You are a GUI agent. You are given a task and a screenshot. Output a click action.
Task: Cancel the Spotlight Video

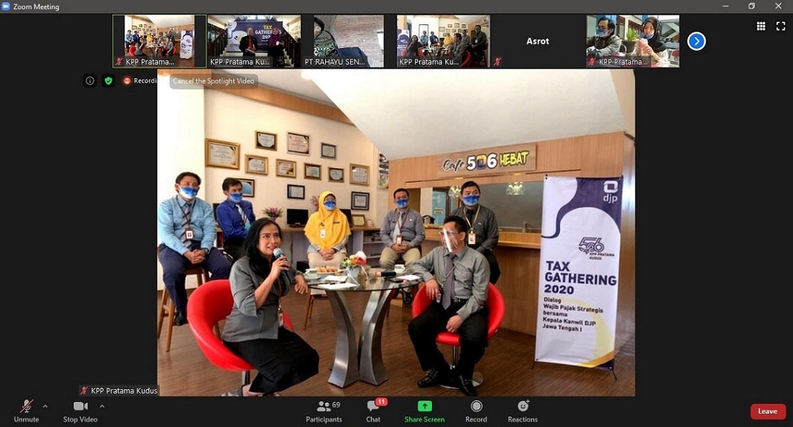214,81
